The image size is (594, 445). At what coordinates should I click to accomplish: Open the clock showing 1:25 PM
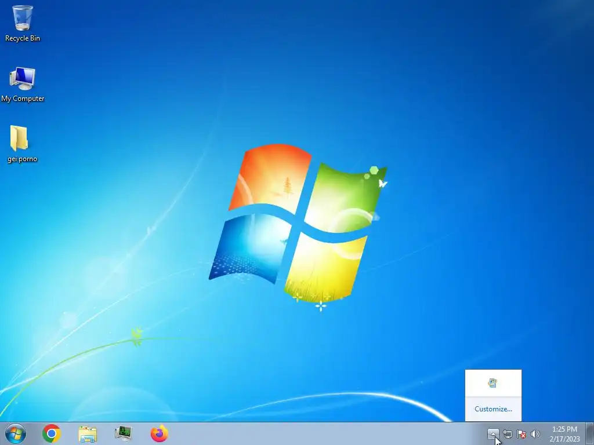(564, 434)
